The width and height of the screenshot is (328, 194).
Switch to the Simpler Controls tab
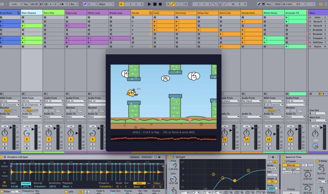pyautogui.click(x=146, y=157)
